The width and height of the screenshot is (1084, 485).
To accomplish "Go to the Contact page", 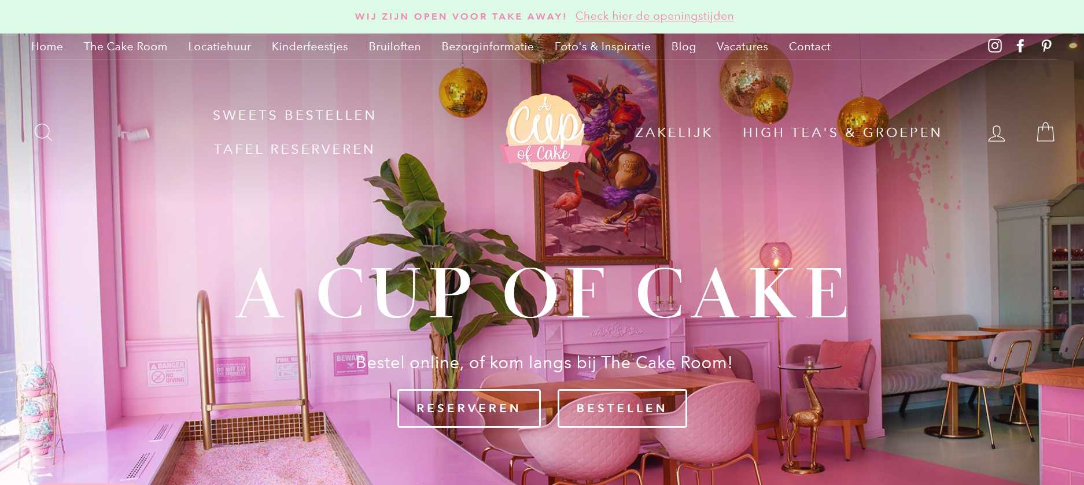I will [809, 46].
